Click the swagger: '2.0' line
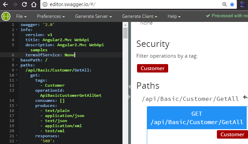Image resolution: width=248 pixels, height=144 pixels. tap(38, 25)
